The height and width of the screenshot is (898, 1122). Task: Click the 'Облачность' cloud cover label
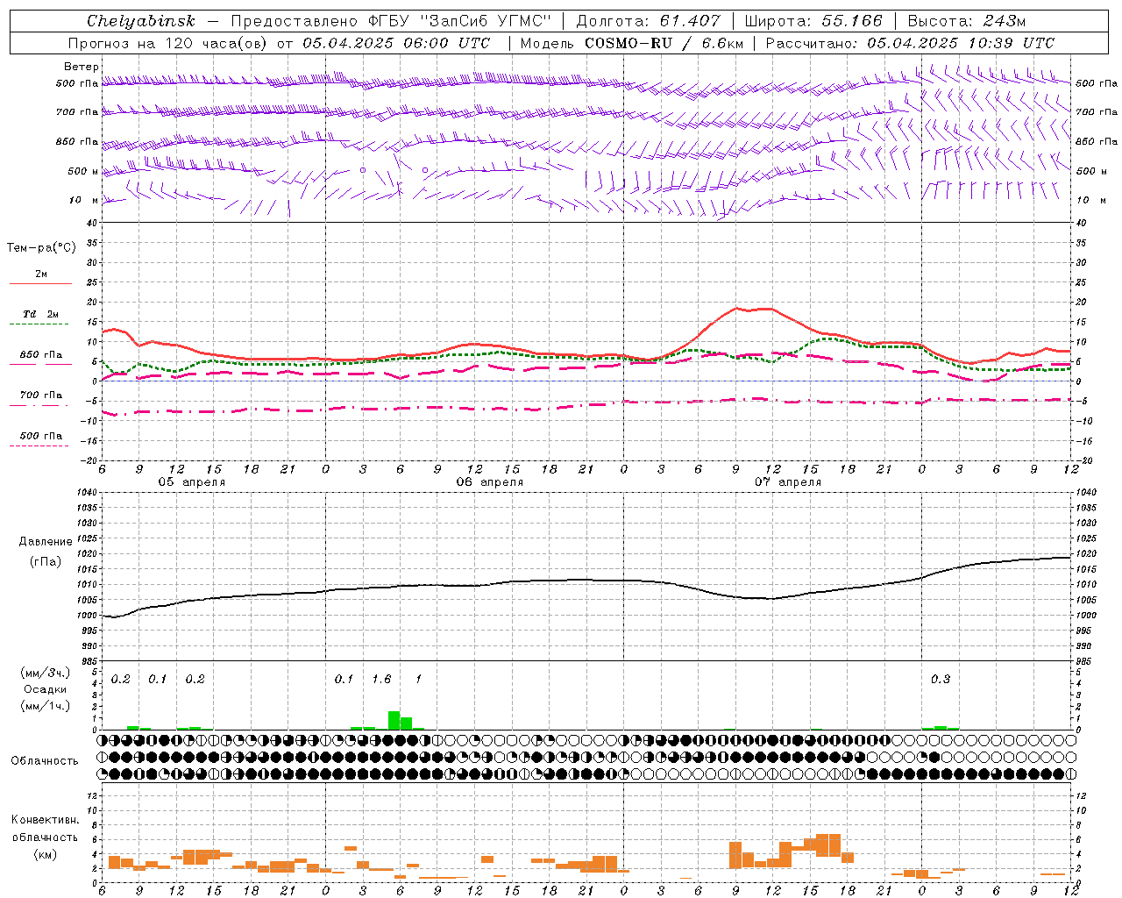click(x=45, y=761)
